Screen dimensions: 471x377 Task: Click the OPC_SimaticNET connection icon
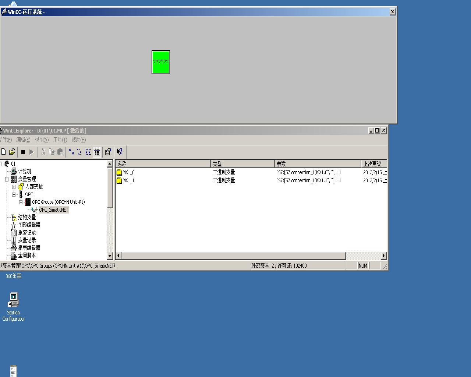click(x=35, y=209)
